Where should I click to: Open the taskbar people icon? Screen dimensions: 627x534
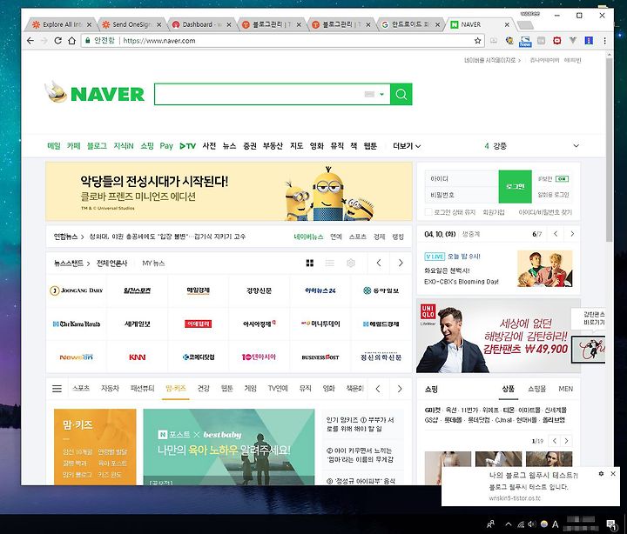point(490,524)
